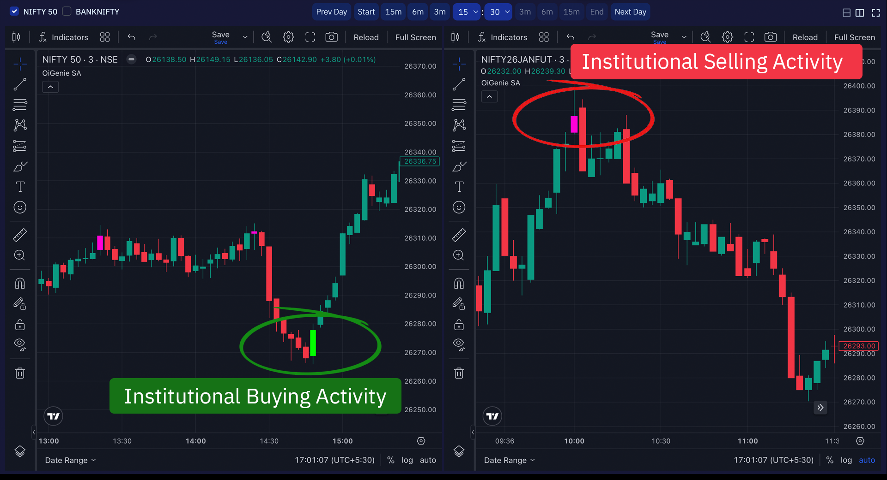The width and height of the screenshot is (887, 480).
Task: Open the hour dropdown showing 15
Action: pos(467,12)
